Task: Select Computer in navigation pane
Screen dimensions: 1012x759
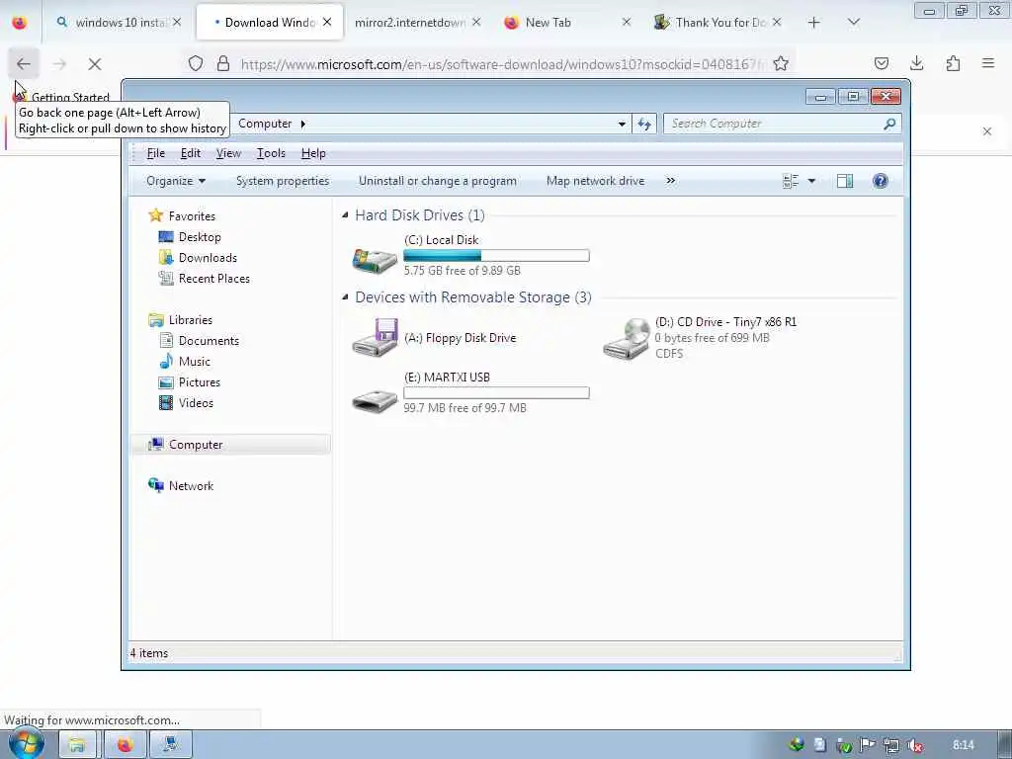Action: pos(196,445)
